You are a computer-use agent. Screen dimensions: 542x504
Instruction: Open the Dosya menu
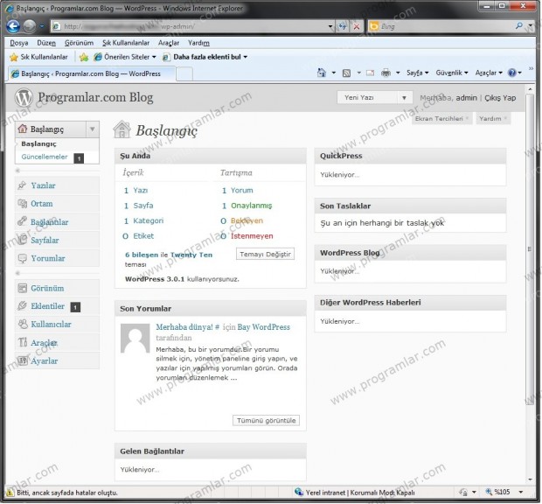coord(19,43)
